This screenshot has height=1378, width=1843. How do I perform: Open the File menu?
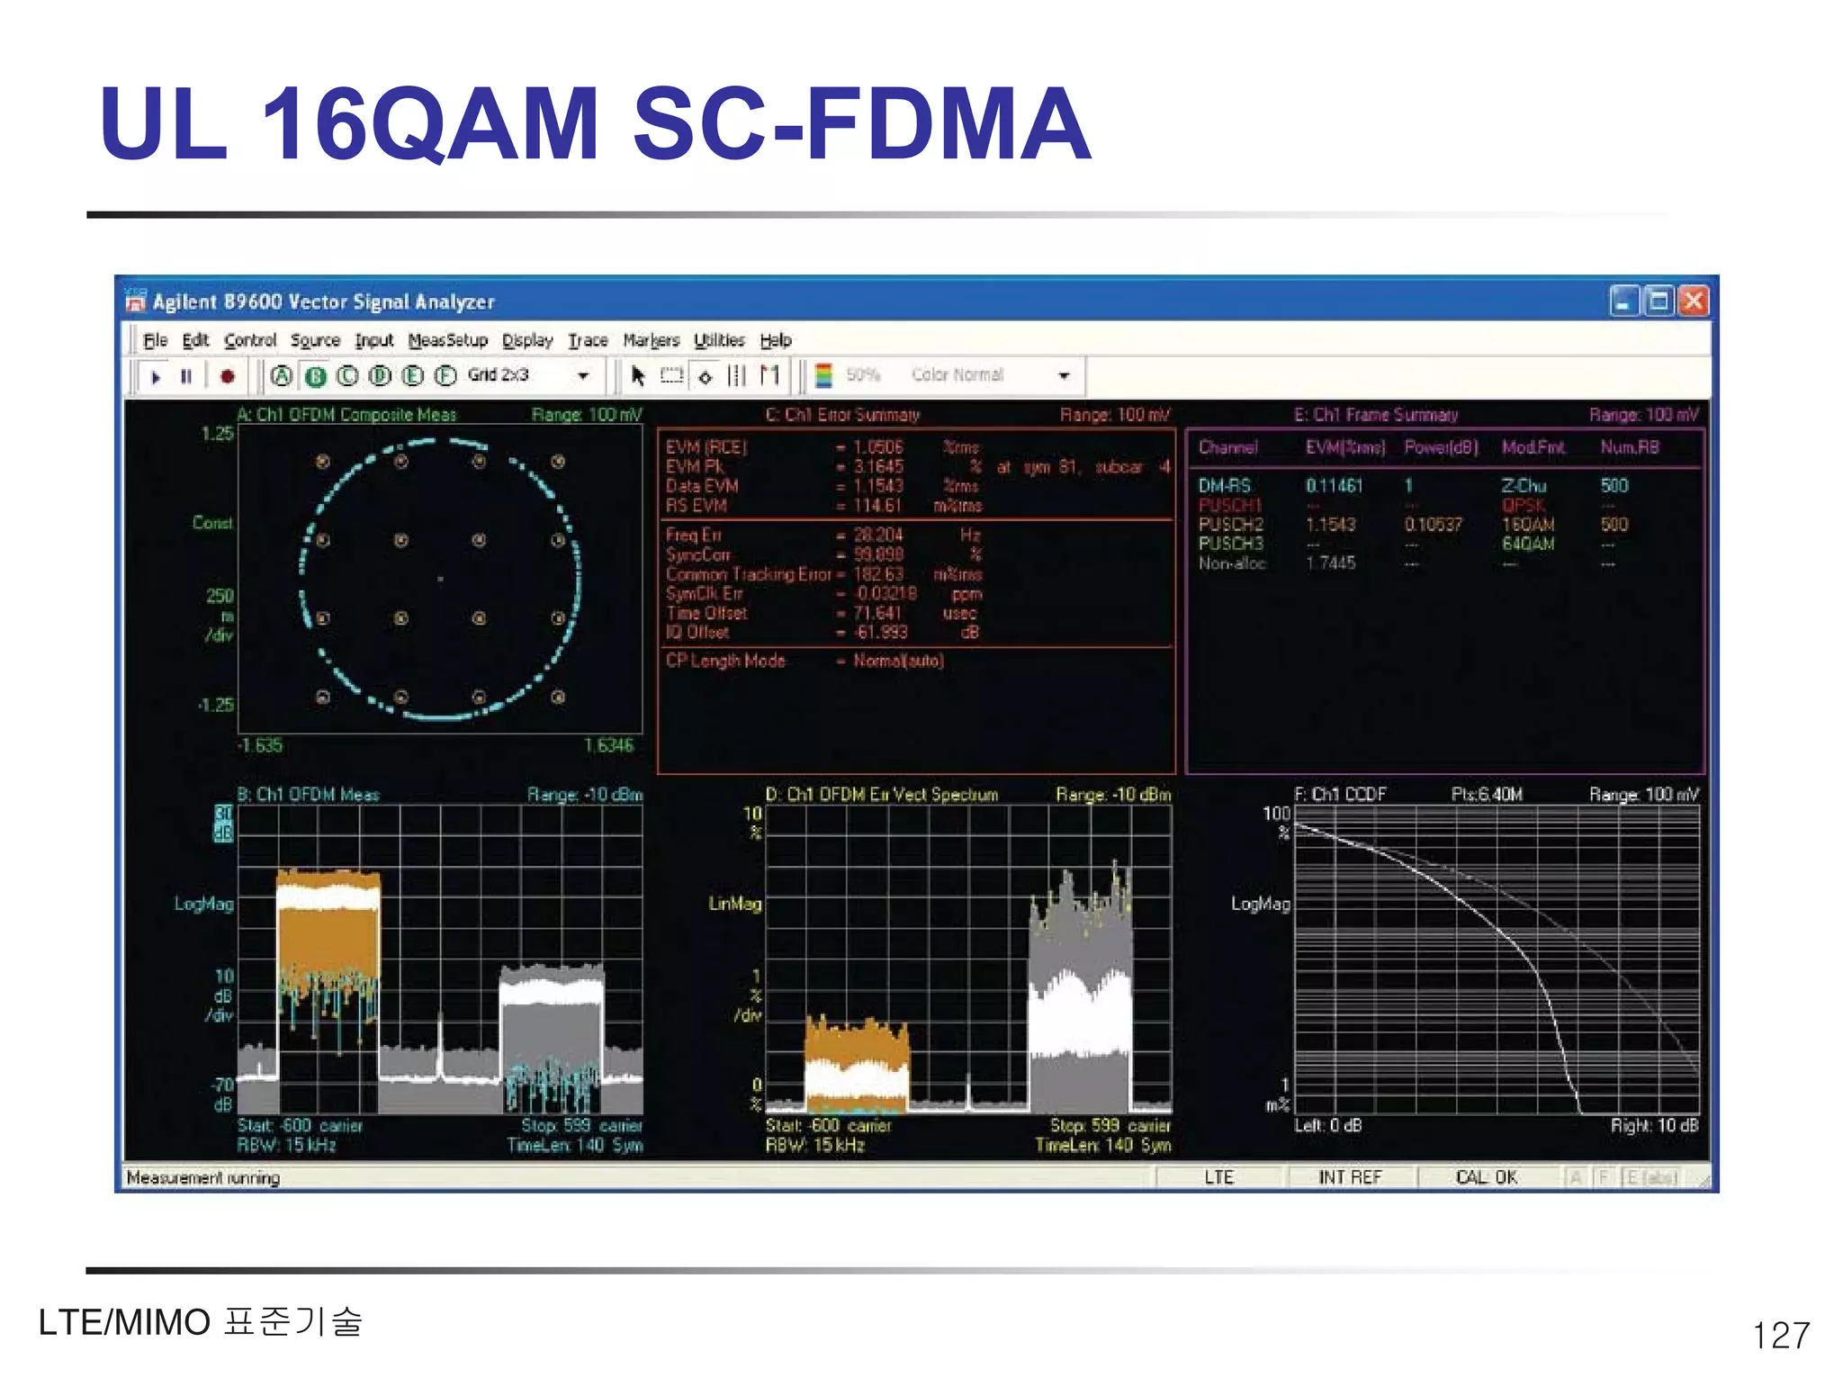(155, 340)
